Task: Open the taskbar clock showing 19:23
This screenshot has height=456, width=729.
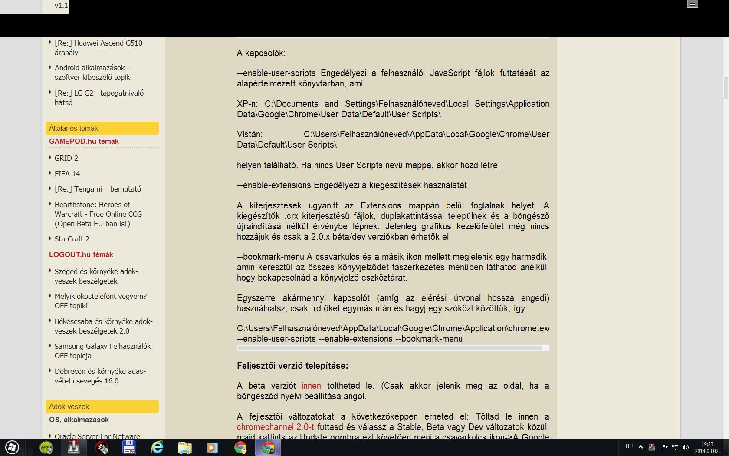Action: [x=707, y=447]
